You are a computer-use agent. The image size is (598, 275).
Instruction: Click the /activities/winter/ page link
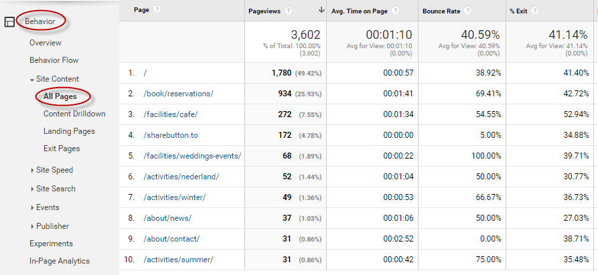point(174,197)
